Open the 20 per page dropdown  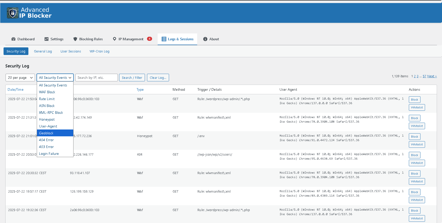coord(20,78)
